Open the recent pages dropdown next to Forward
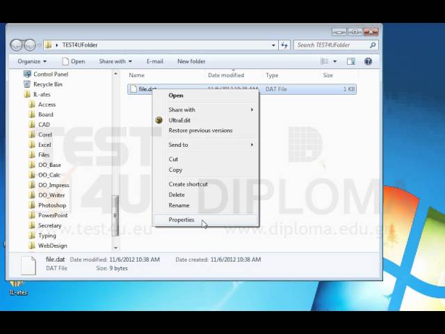This screenshot has width=445, height=334. pos(40,45)
